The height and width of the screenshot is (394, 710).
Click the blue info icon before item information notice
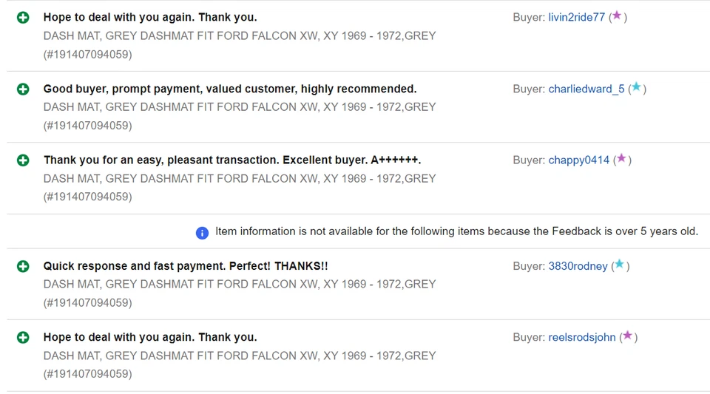tap(202, 232)
